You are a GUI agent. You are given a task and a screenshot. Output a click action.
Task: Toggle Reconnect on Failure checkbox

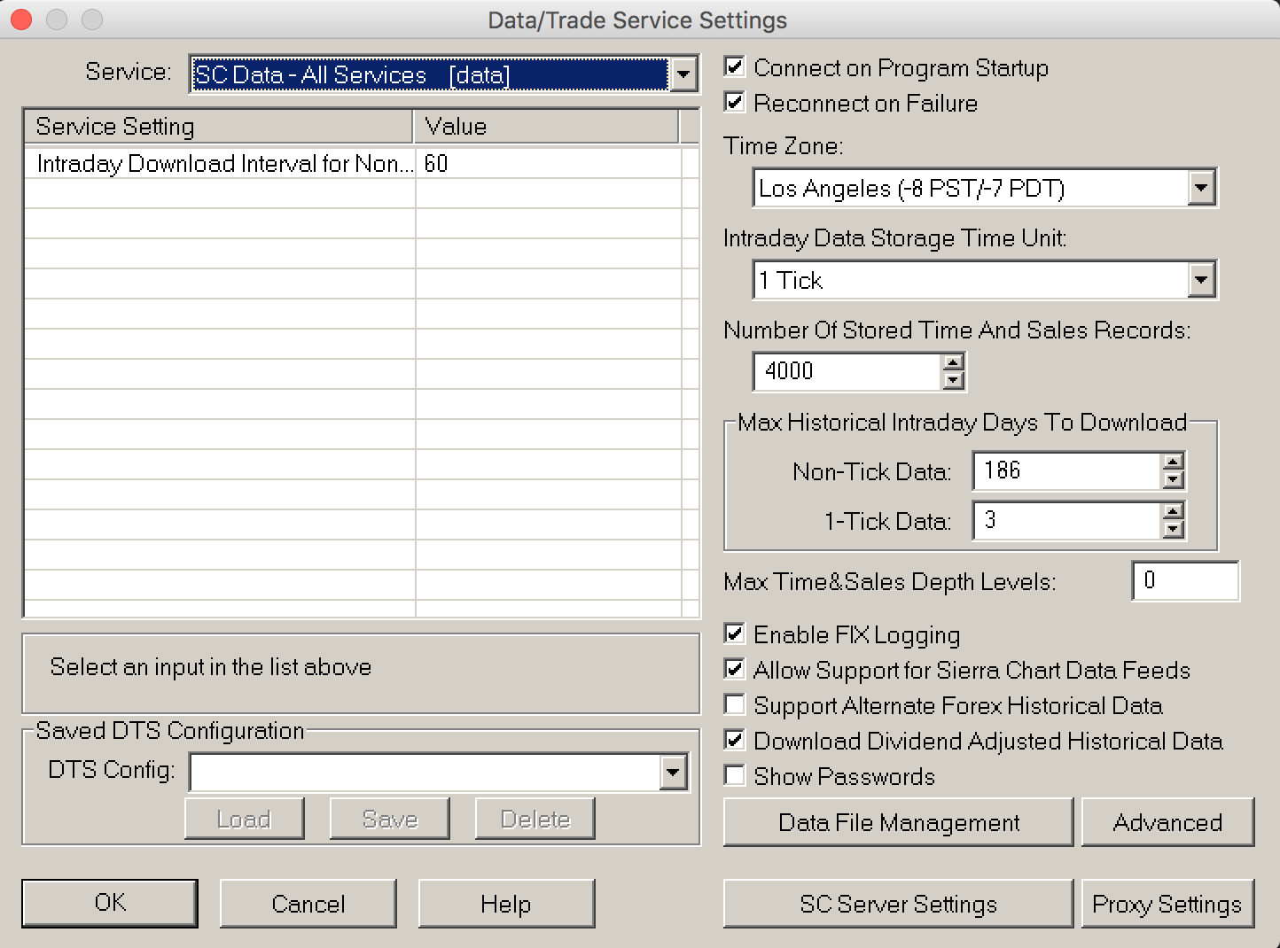coord(734,102)
